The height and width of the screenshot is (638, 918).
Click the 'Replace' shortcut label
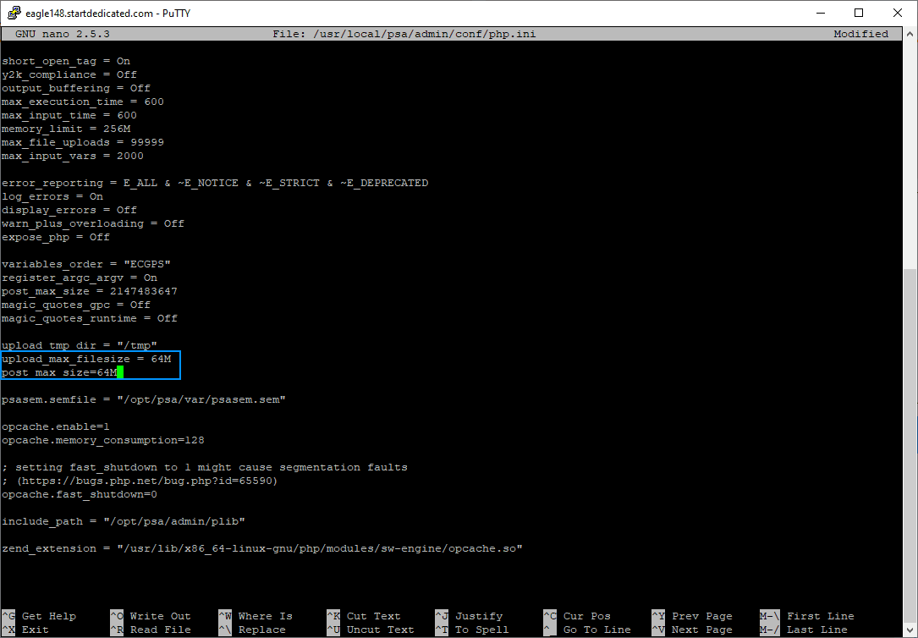[261, 630]
